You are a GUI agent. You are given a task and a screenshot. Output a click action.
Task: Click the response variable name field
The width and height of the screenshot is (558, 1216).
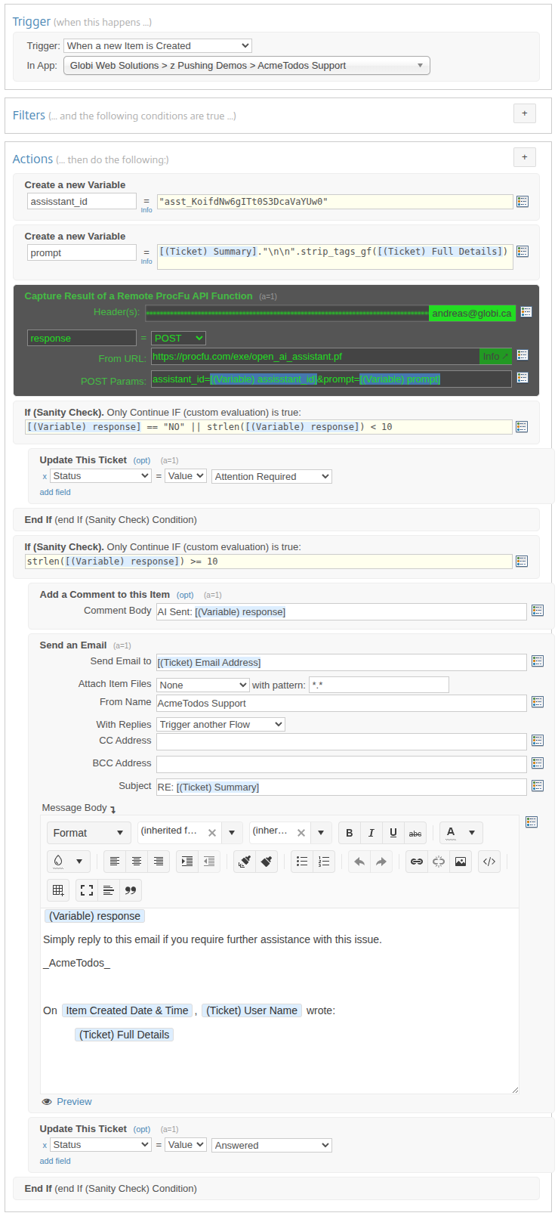coord(82,338)
